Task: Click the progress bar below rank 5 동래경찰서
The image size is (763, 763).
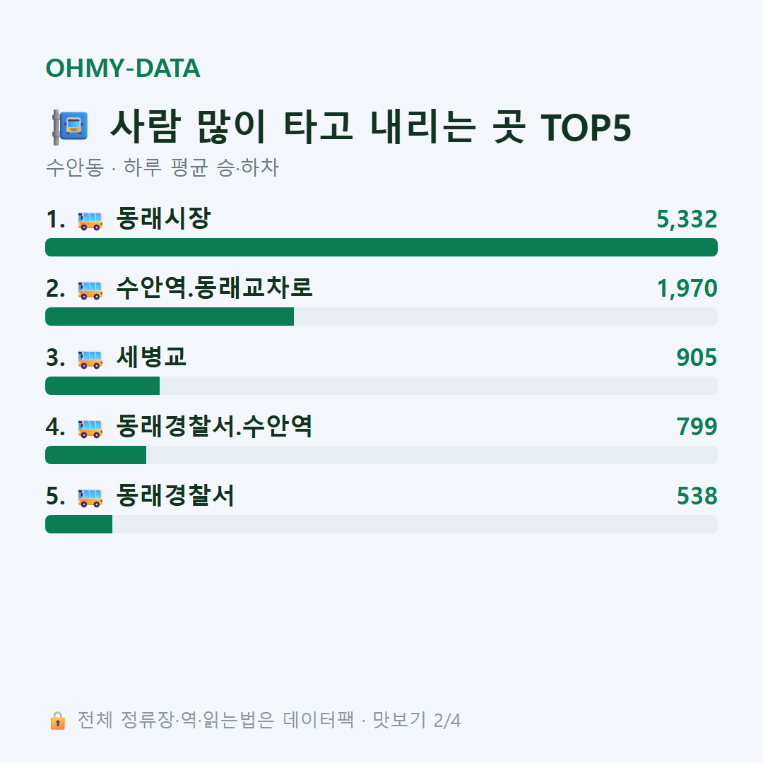Action: pyautogui.click(x=381, y=524)
